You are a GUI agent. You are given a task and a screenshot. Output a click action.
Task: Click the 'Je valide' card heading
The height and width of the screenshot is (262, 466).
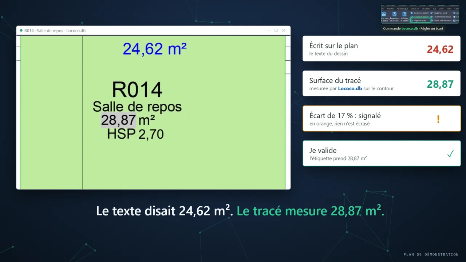pos(323,150)
